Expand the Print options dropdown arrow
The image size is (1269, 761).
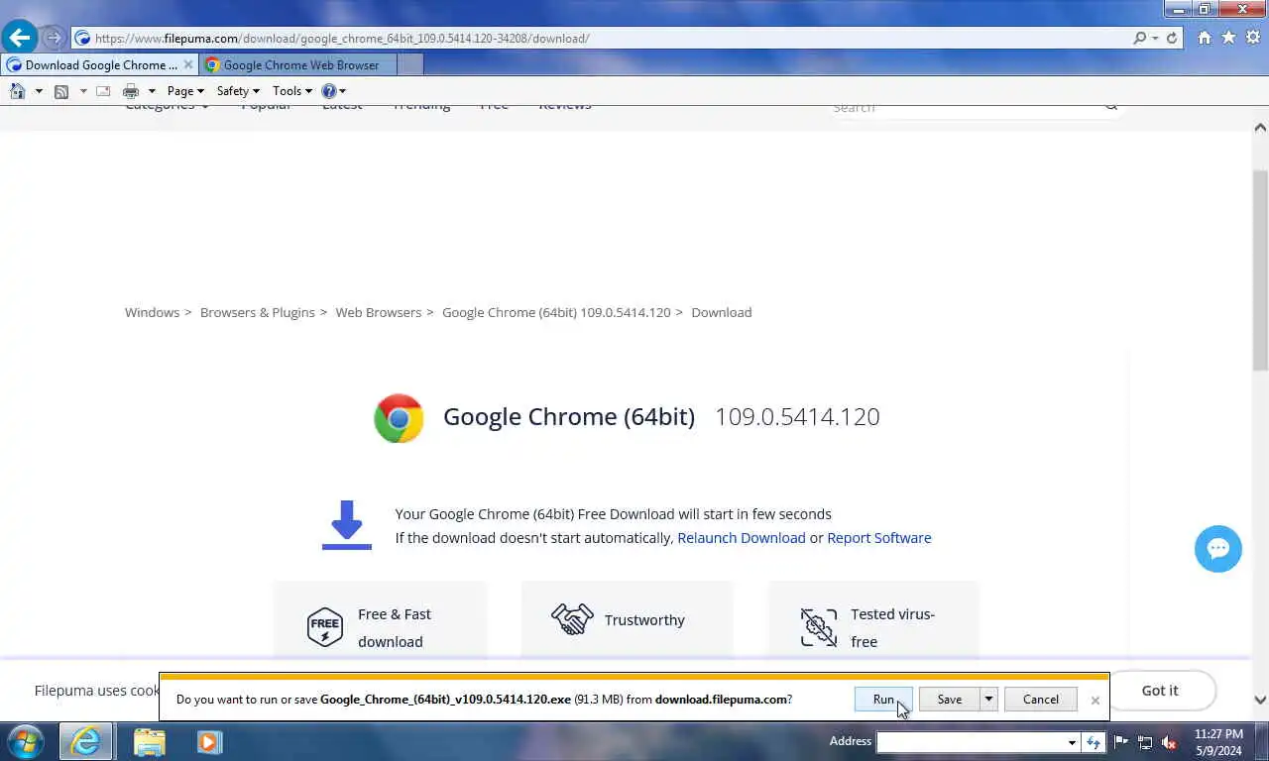point(152,91)
